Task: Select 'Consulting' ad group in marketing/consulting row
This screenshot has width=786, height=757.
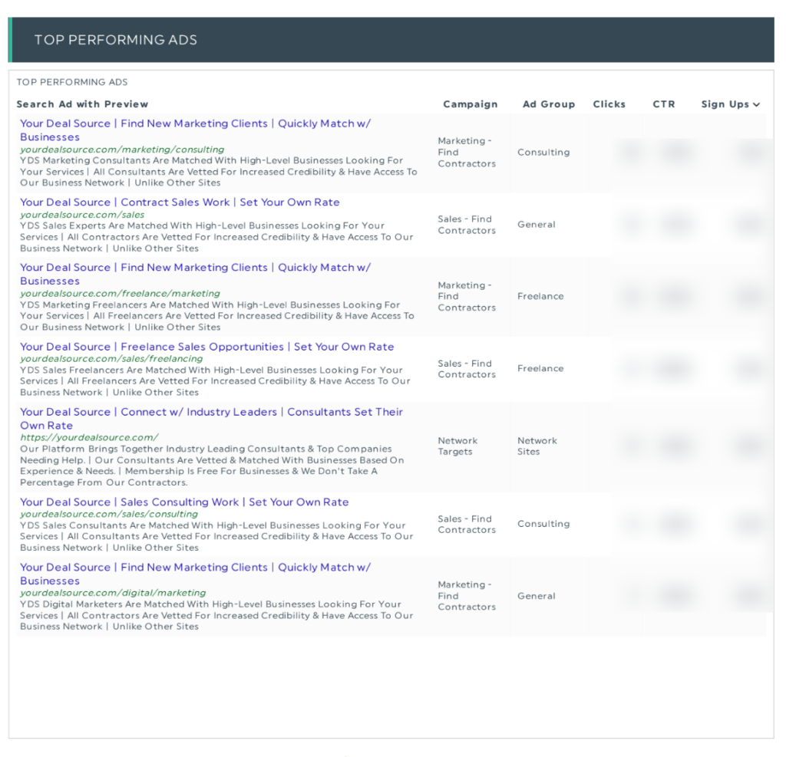Action: 543,152
